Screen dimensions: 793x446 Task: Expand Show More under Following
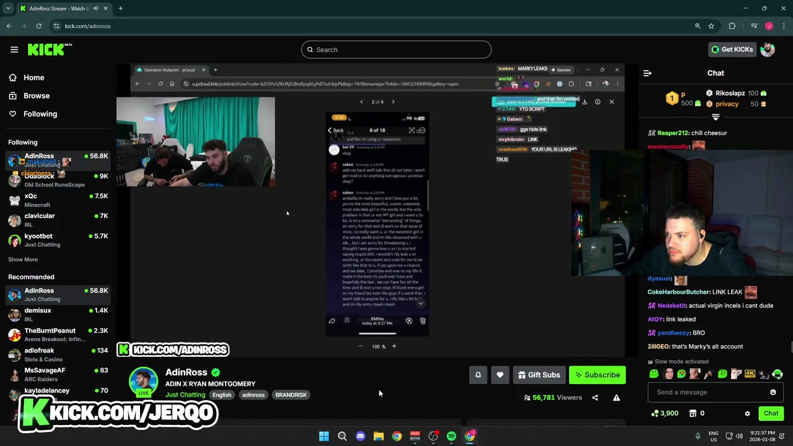(x=23, y=260)
